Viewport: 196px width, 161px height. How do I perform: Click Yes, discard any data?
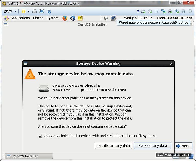click(113, 146)
